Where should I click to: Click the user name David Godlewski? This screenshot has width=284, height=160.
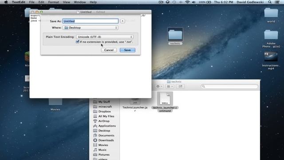pos(250,2)
